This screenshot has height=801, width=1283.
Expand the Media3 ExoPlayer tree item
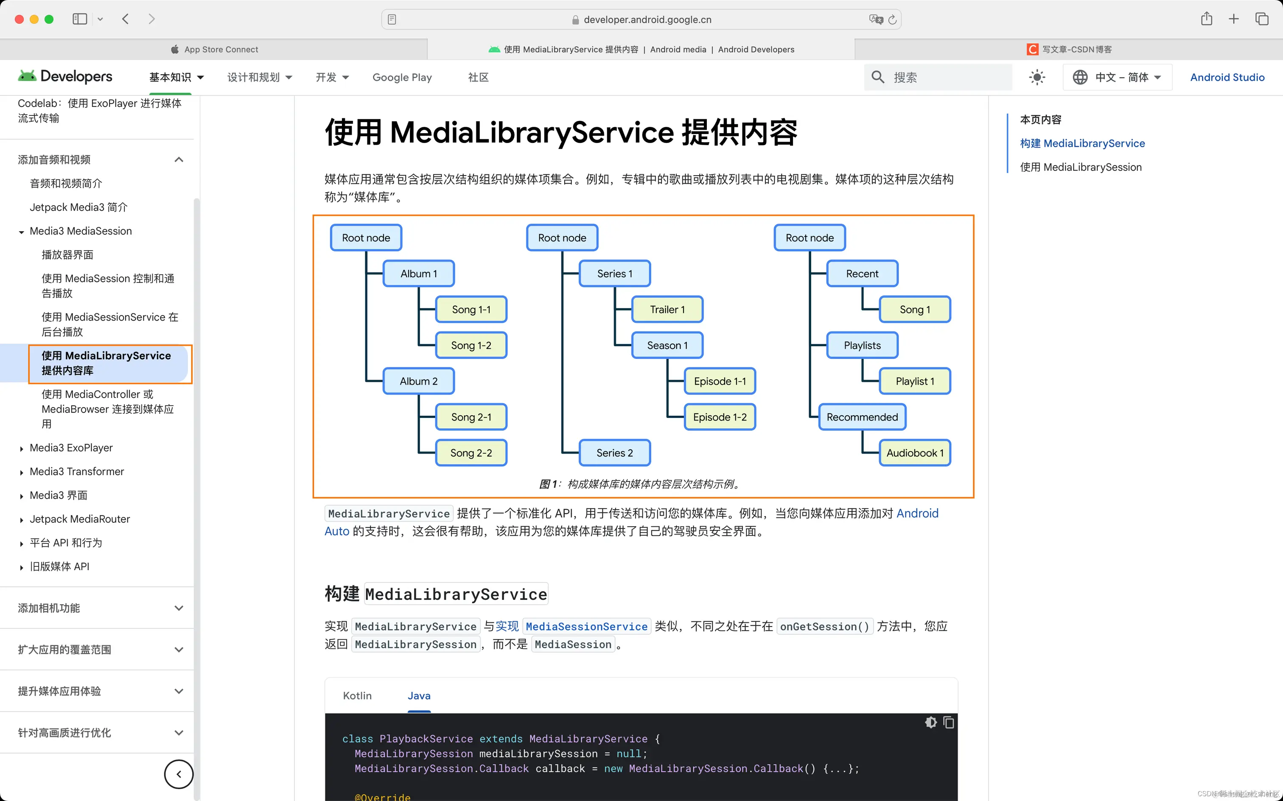21,448
